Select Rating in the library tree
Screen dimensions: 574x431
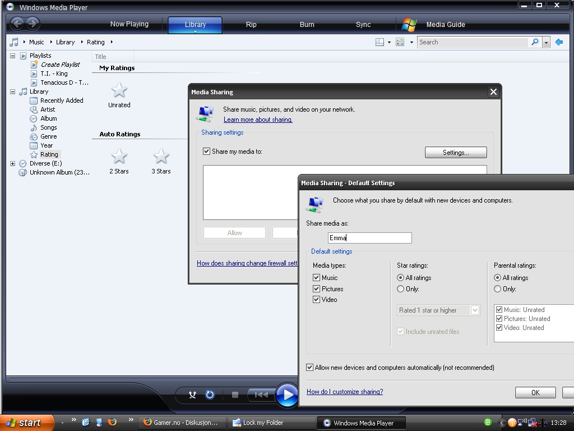click(x=49, y=154)
